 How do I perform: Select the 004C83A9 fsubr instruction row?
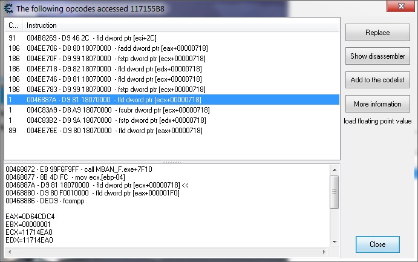(115, 110)
